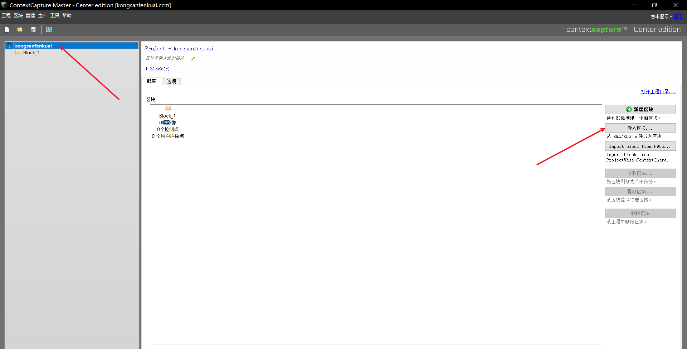Screen dimensions: 687x349
Task: Click the 提取区块... button
Action: (x=640, y=191)
